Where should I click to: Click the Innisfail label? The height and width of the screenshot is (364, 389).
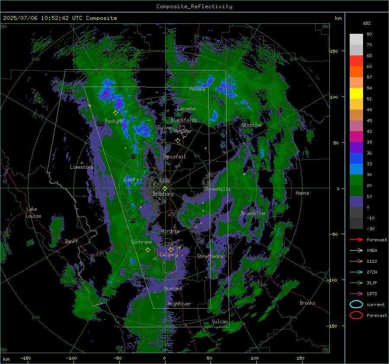point(174,157)
